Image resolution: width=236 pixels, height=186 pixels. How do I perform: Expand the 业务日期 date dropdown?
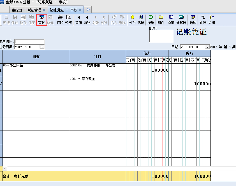coord(42,47)
